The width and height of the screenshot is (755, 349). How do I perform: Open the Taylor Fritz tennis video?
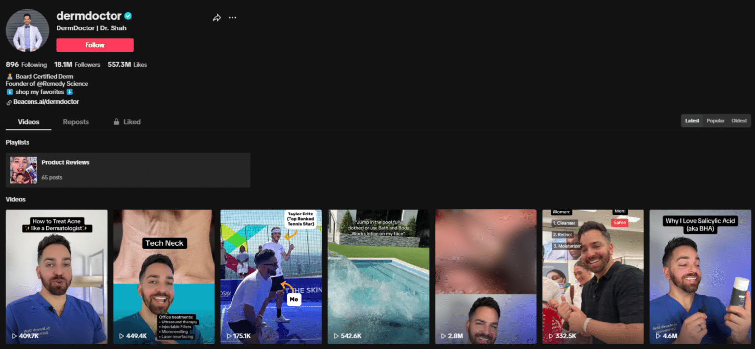[271, 276]
